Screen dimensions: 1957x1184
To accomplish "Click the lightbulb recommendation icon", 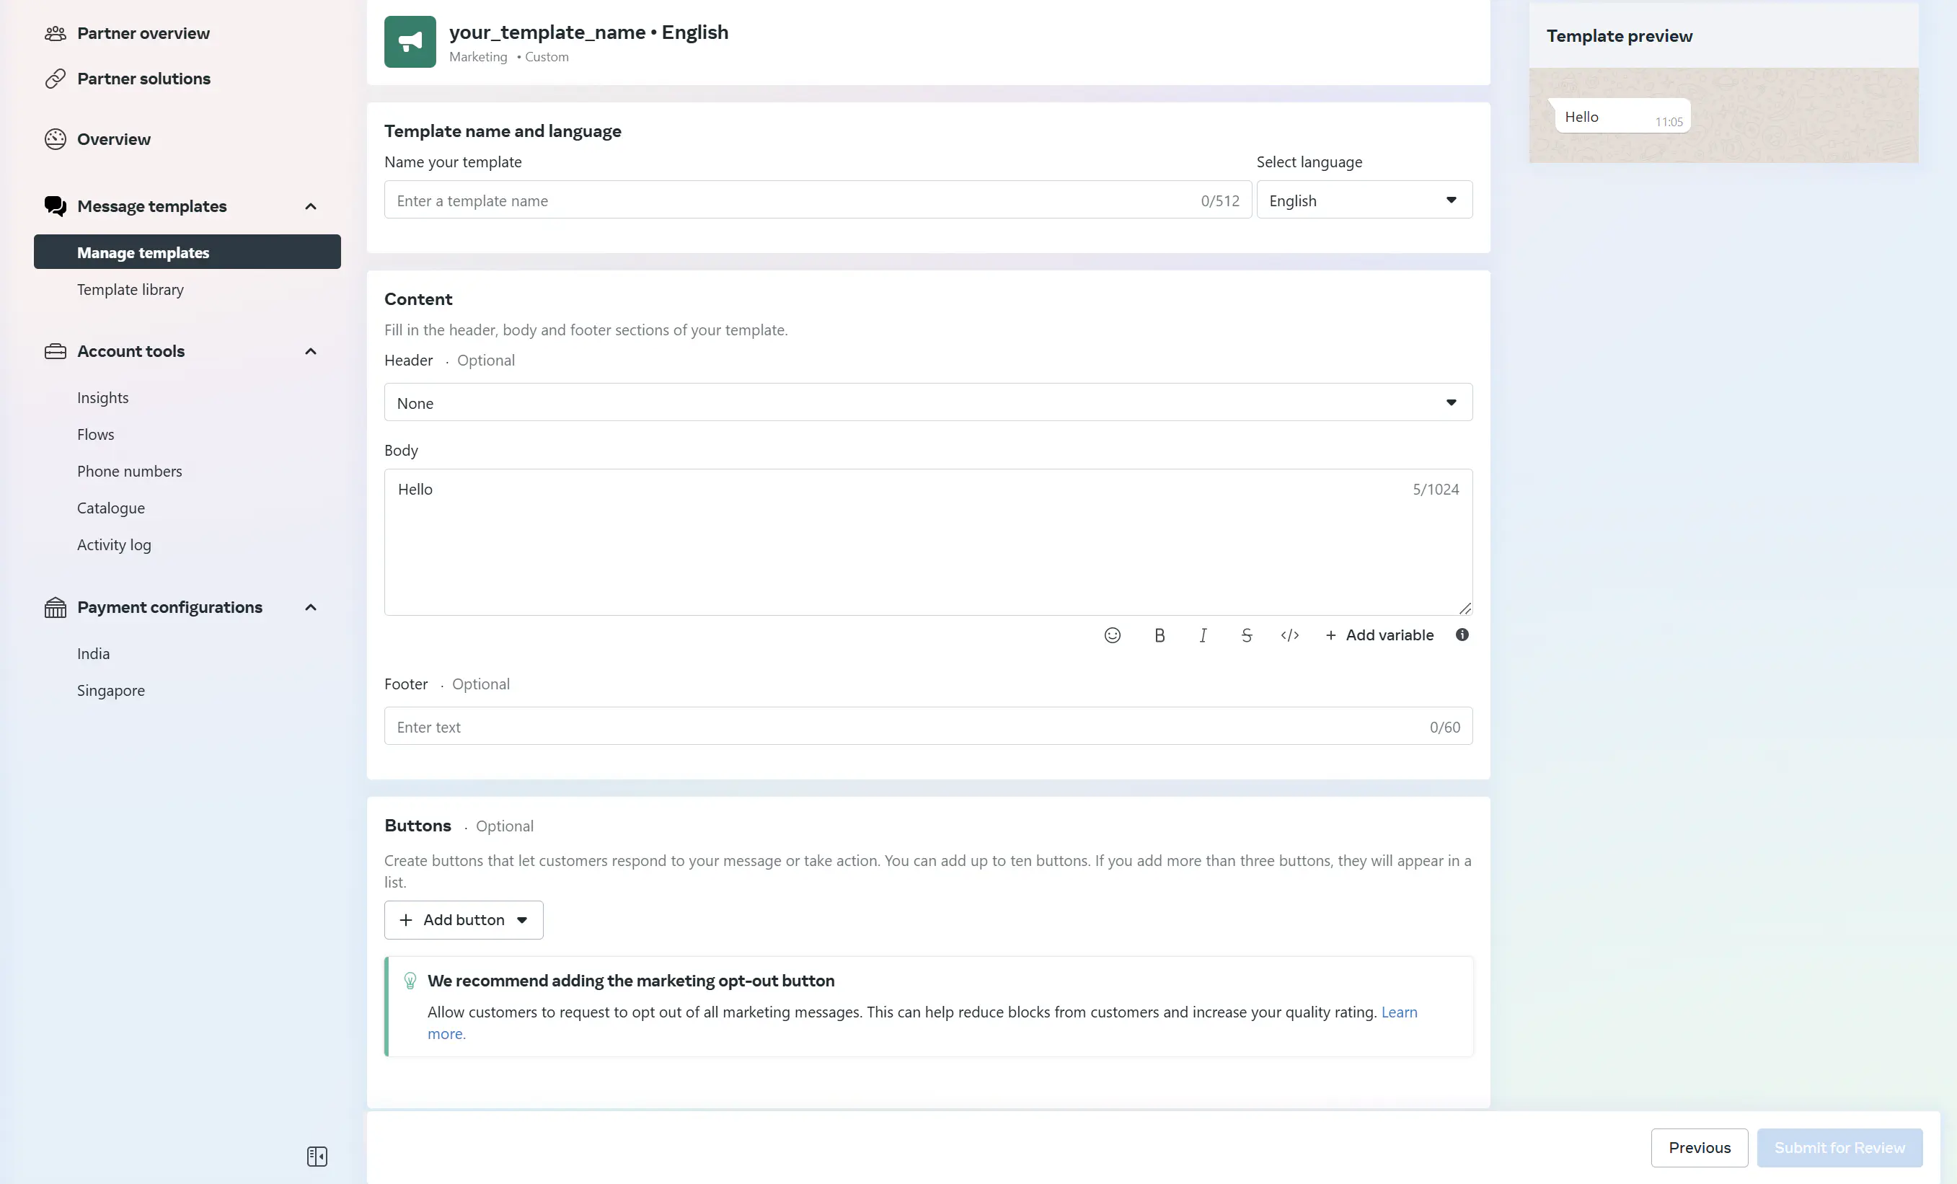I will [x=410, y=981].
